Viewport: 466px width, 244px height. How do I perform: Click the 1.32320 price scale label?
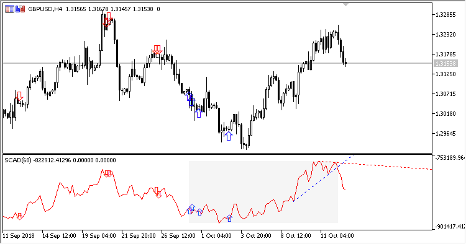(445, 35)
